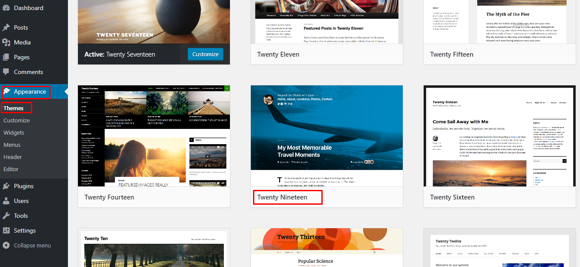This screenshot has width=580, height=267.
Task: Click the 'Twenty Eleven' theme name
Action: click(278, 54)
